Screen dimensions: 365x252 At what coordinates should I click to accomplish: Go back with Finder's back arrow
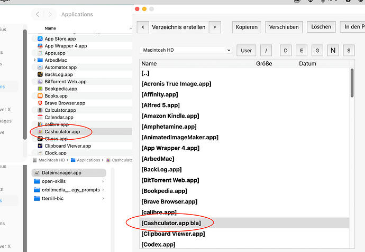(x=38, y=14)
